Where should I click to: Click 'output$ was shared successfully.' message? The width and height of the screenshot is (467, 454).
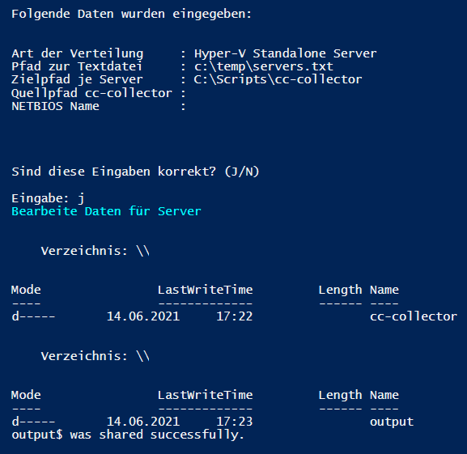point(128,435)
